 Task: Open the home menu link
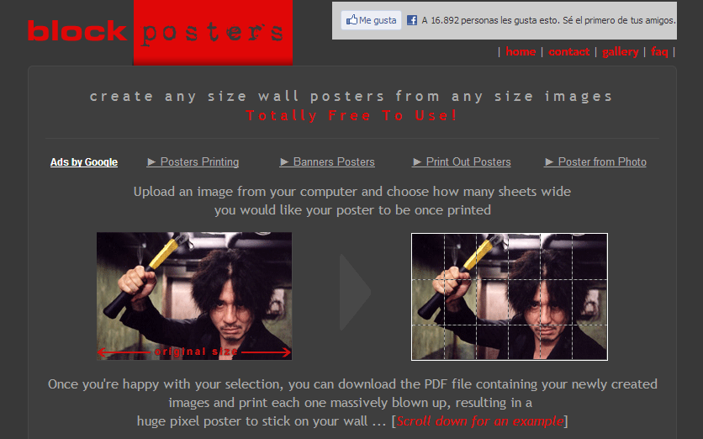(521, 51)
